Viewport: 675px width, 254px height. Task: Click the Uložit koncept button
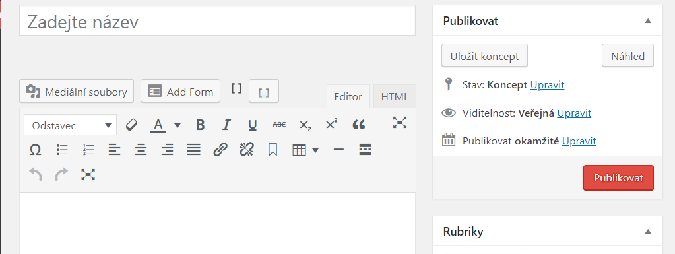(x=485, y=56)
